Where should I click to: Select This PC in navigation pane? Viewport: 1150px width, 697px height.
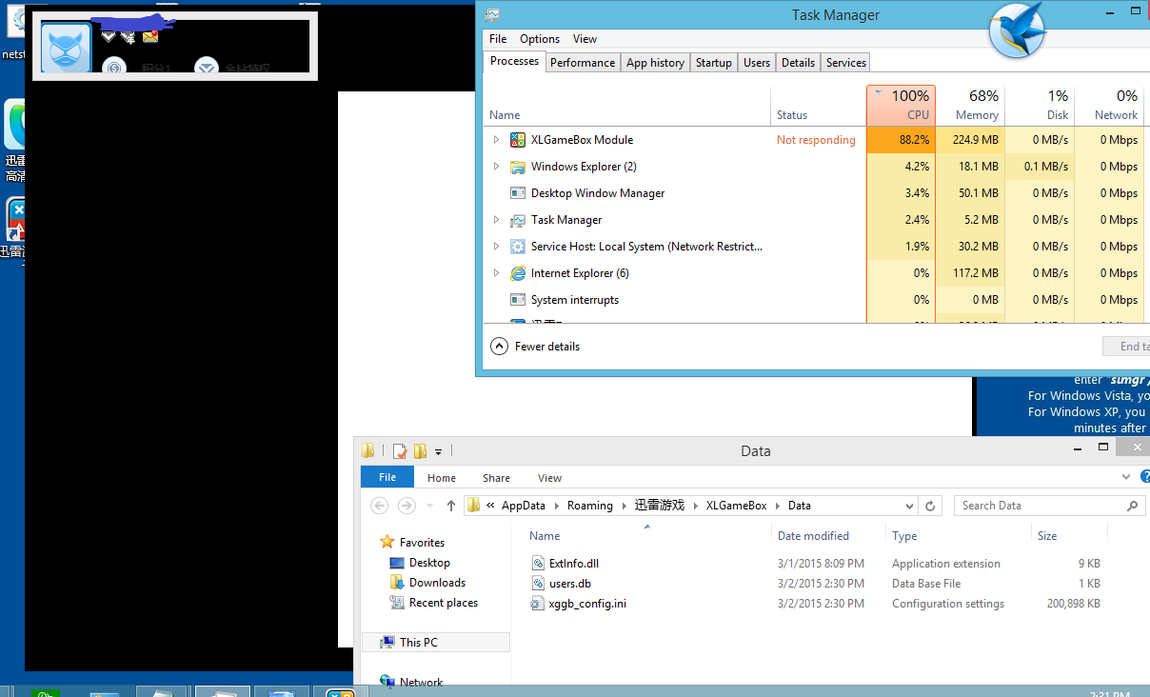coord(436,643)
